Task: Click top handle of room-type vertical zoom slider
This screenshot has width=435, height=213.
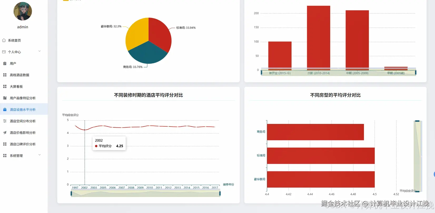Action: [417, 121]
